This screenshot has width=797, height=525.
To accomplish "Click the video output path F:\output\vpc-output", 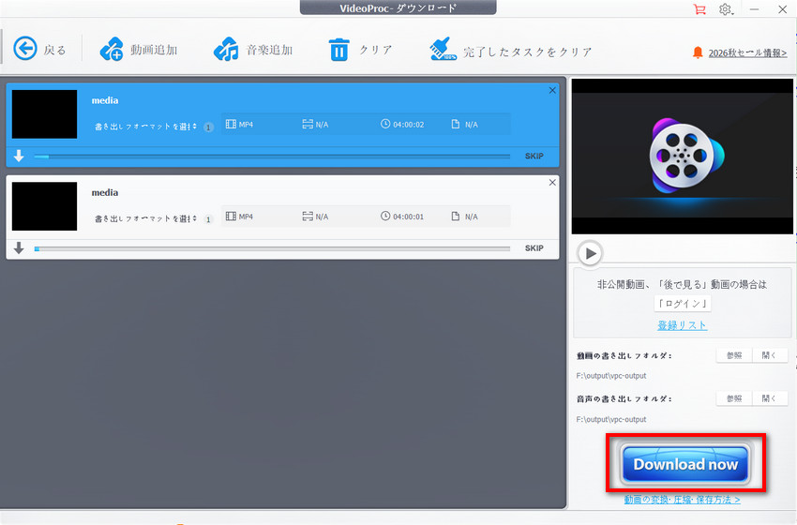I will (x=611, y=376).
